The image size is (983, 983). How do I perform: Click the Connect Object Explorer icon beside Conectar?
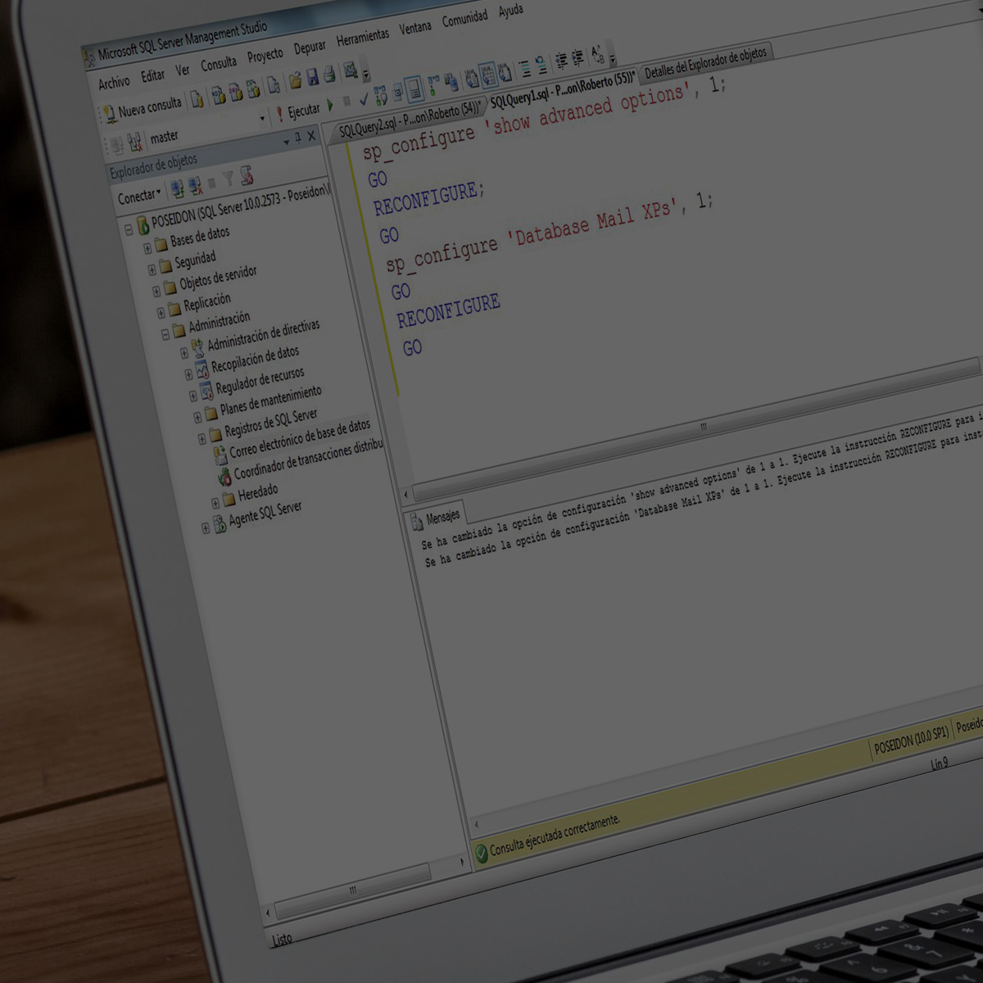pyautogui.click(x=177, y=190)
